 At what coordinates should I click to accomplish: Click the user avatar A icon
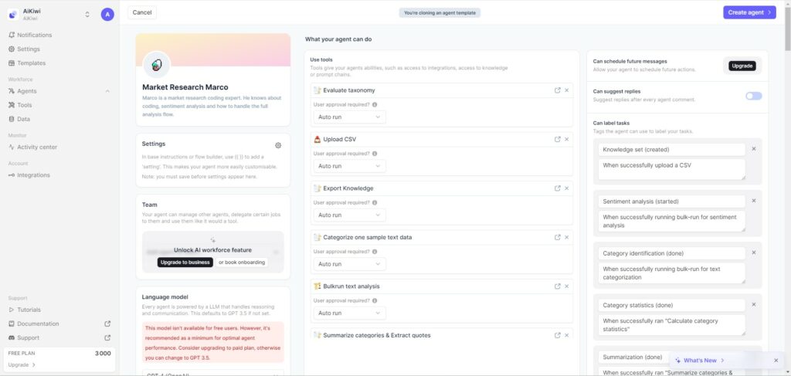[x=107, y=14]
